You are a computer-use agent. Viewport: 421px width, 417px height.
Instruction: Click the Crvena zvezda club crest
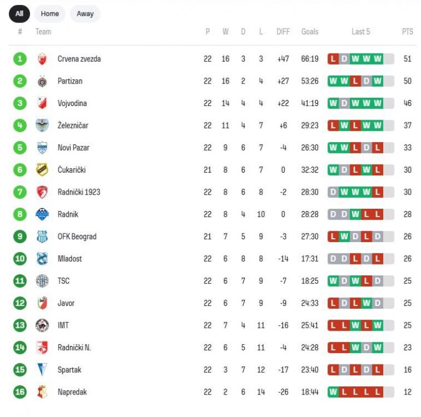(x=42, y=59)
